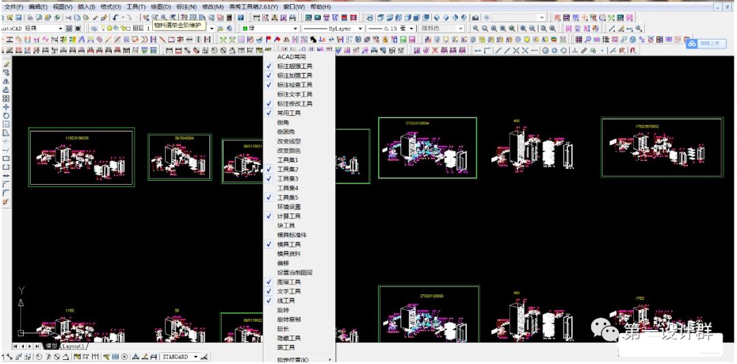Toggle 工具集5 in the toolbar list
Screen dimensions: 737x364
(x=298, y=197)
